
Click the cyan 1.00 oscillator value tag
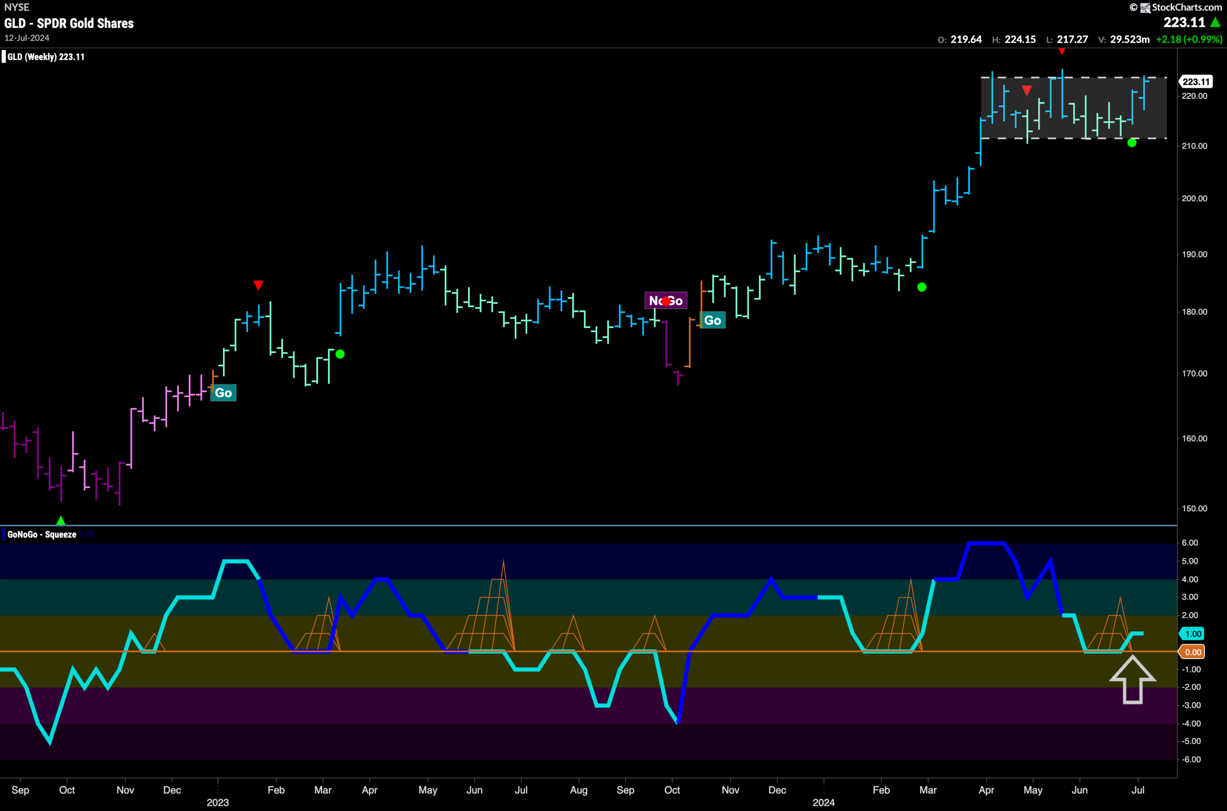pyautogui.click(x=1192, y=634)
